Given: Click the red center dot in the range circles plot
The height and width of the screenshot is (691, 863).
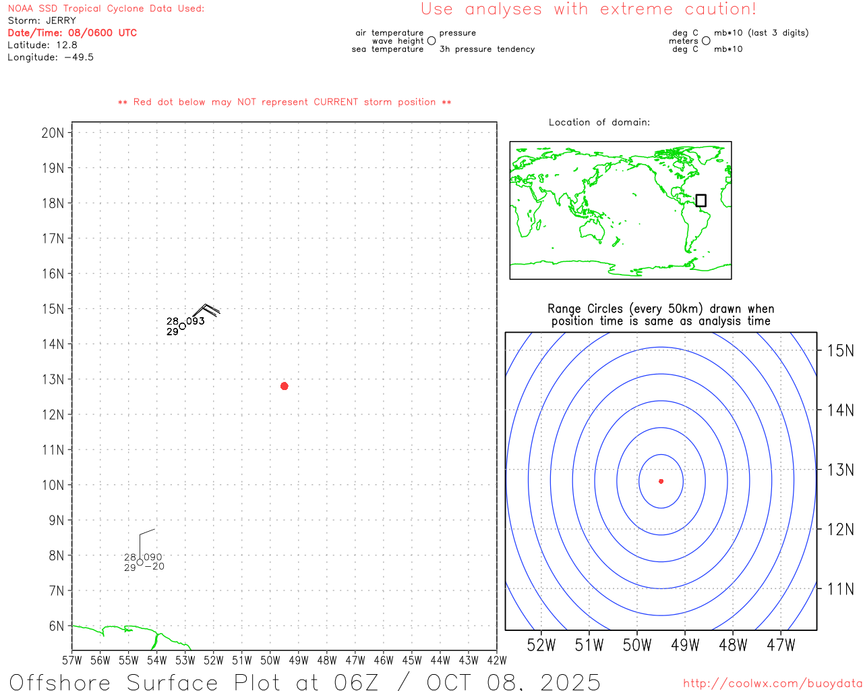Looking at the screenshot, I should [x=661, y=481].
